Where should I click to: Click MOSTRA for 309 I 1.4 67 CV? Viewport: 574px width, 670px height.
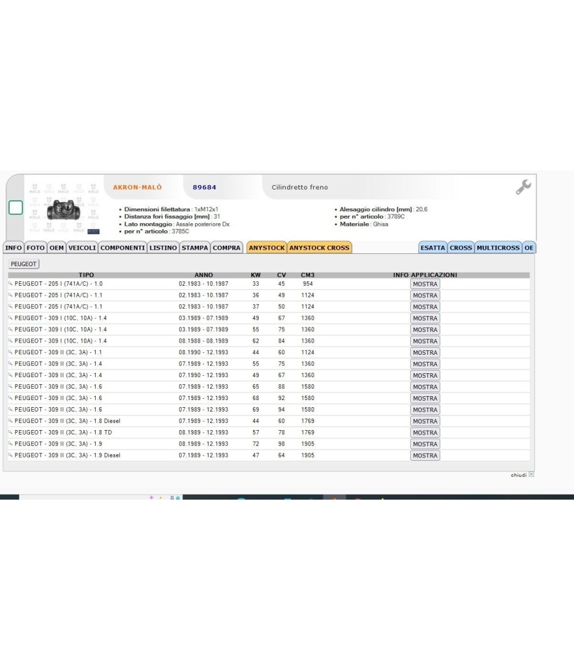click(425, 318)
